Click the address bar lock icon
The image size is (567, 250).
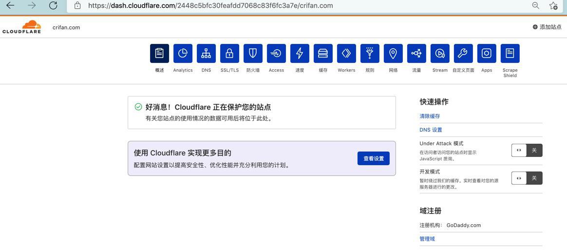(x=77, y=5)
